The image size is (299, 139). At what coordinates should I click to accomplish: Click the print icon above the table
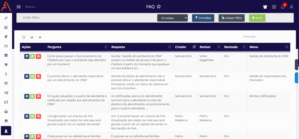(32, 37)
